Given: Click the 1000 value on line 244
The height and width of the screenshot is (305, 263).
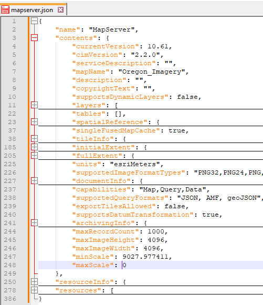Looking at the screenshot, I should (156, 231).
